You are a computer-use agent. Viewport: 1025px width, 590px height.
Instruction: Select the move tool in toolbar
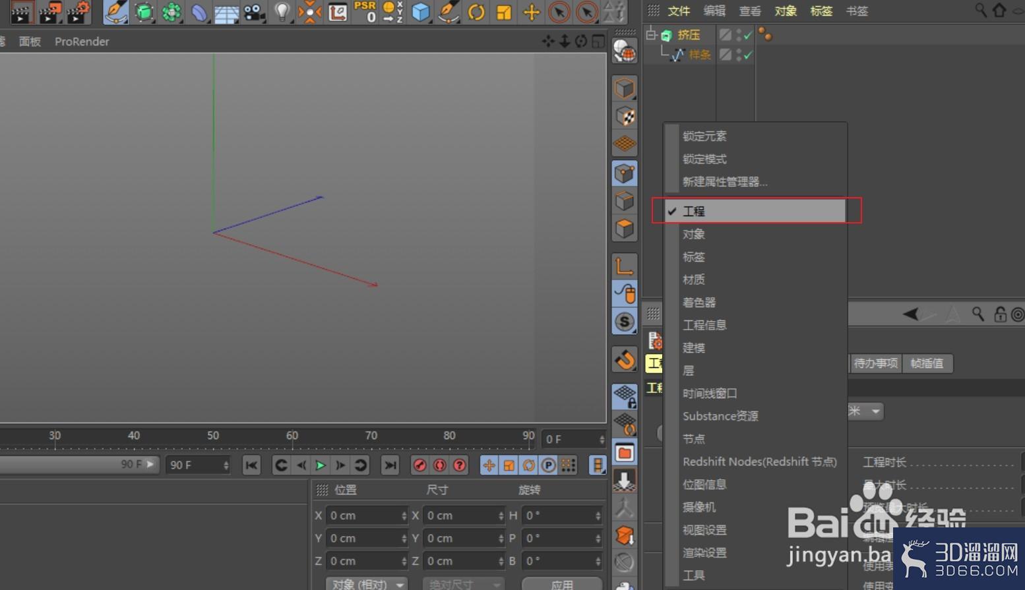(531, 11)
